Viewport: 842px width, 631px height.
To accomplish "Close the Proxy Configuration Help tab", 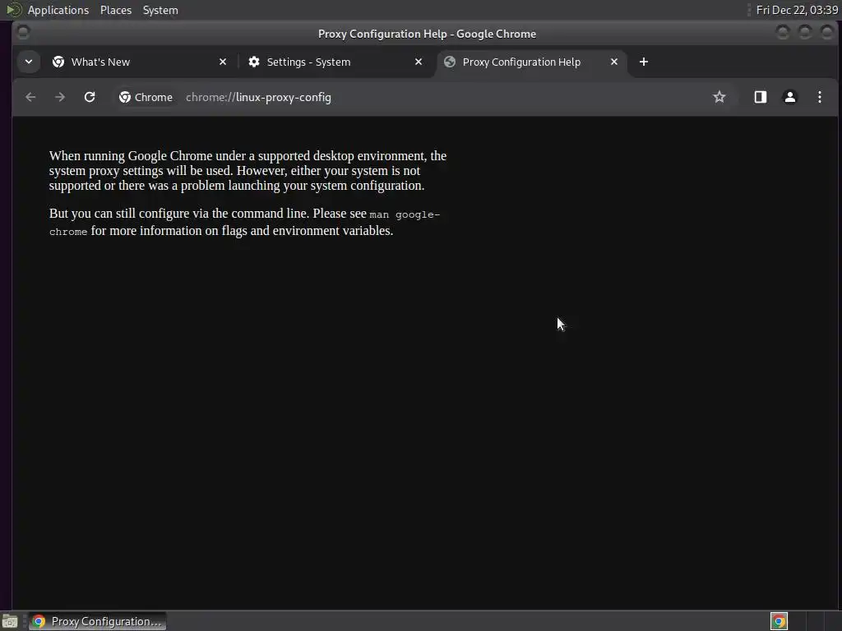I will click(x=613, y=62).
